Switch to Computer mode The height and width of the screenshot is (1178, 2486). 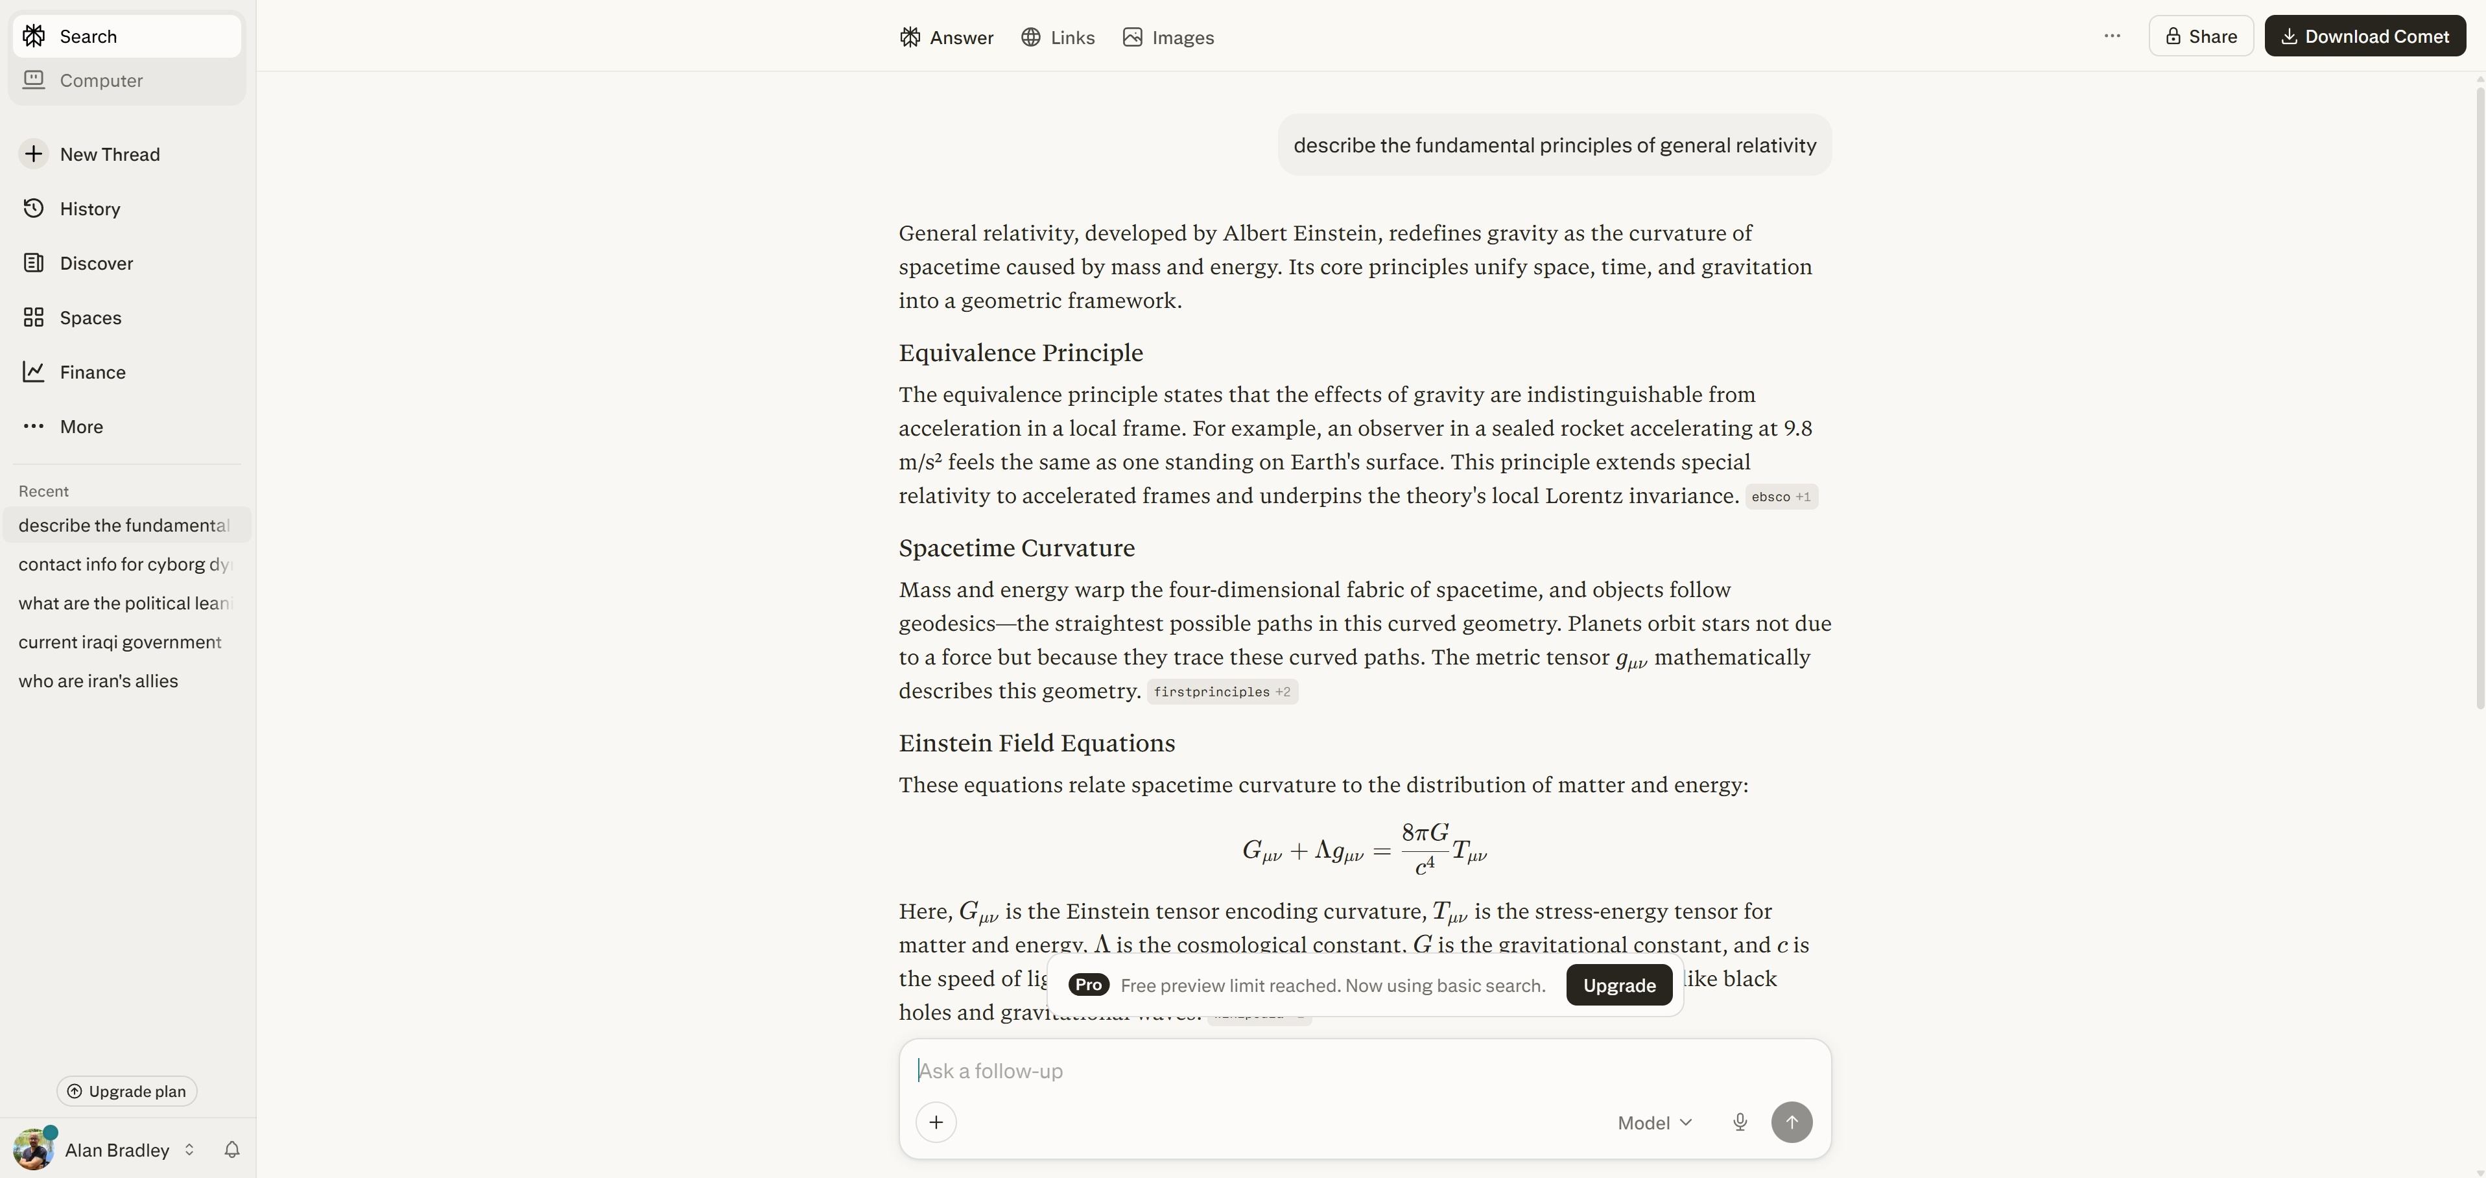point(101,80)
